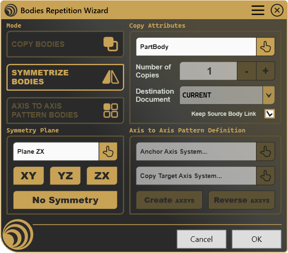The image size is (288, 253).
Task: Pick anchor axis system with hand icon
Action: tap(265, 152)
